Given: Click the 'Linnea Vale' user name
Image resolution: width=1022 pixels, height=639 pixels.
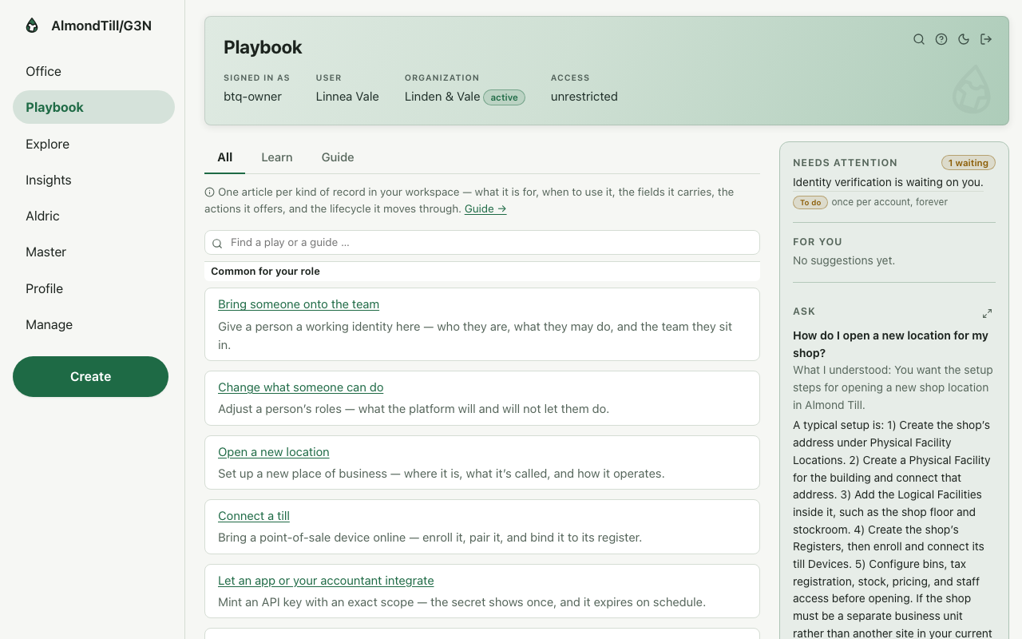Looking at the screenshot, I should pos(347,97).
